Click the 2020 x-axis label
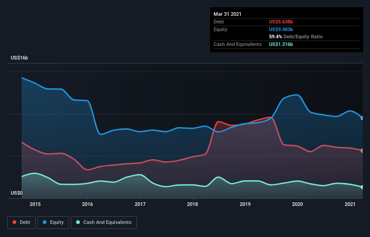This screenshot has width=370, height=237. coord(297,204)
